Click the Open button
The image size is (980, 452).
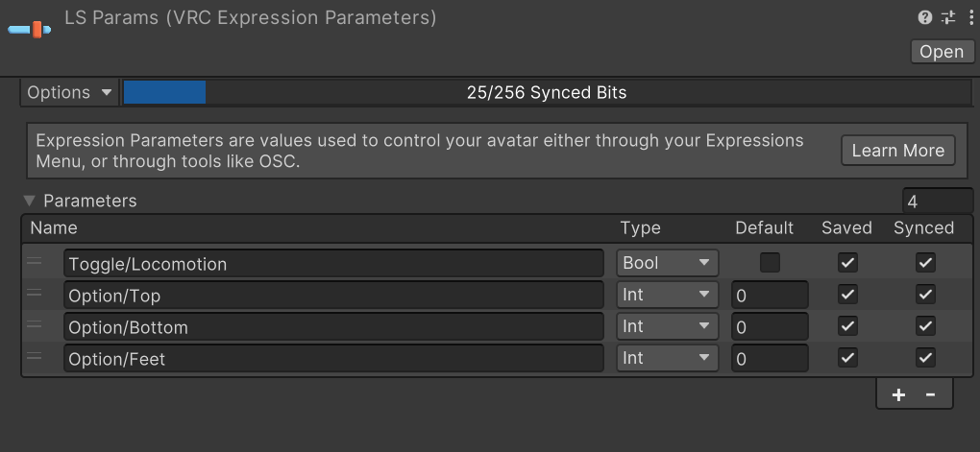point(942,52)
